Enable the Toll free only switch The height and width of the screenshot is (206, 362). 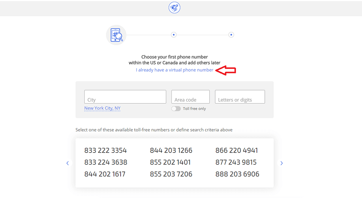(x=176, y=109)
